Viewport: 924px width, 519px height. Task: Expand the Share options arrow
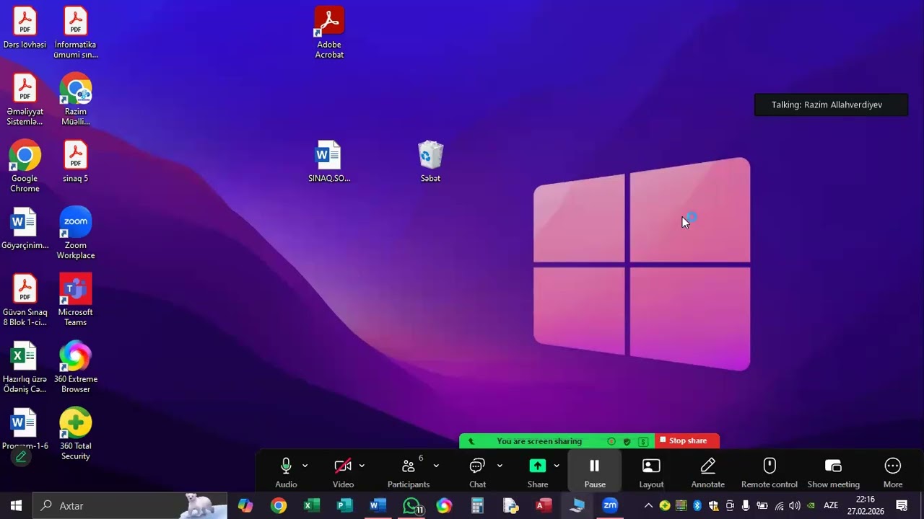pos(557,466)
